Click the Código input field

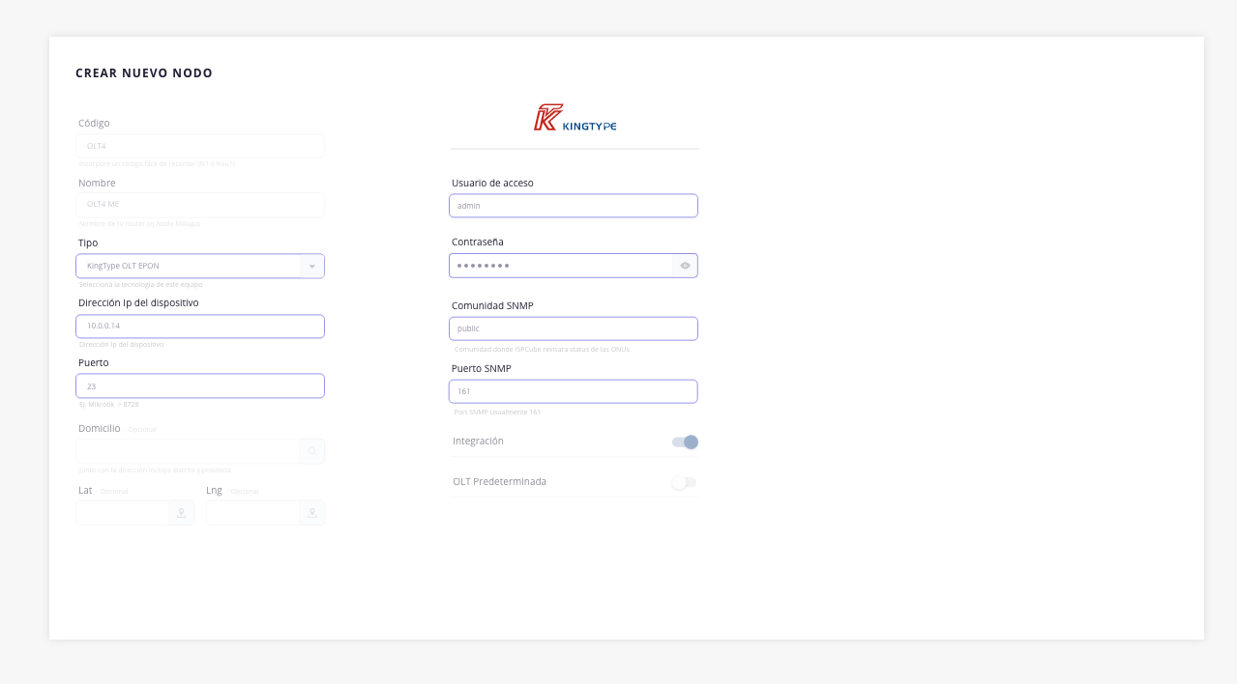pos(200,146)
